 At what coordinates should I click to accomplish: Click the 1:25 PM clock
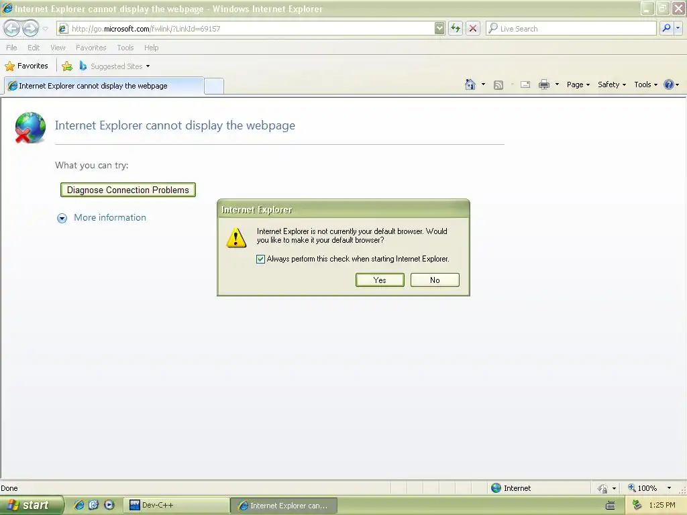(662, 505)
